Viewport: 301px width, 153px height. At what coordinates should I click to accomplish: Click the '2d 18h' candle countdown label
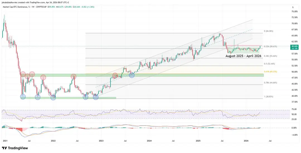point(295,48)
